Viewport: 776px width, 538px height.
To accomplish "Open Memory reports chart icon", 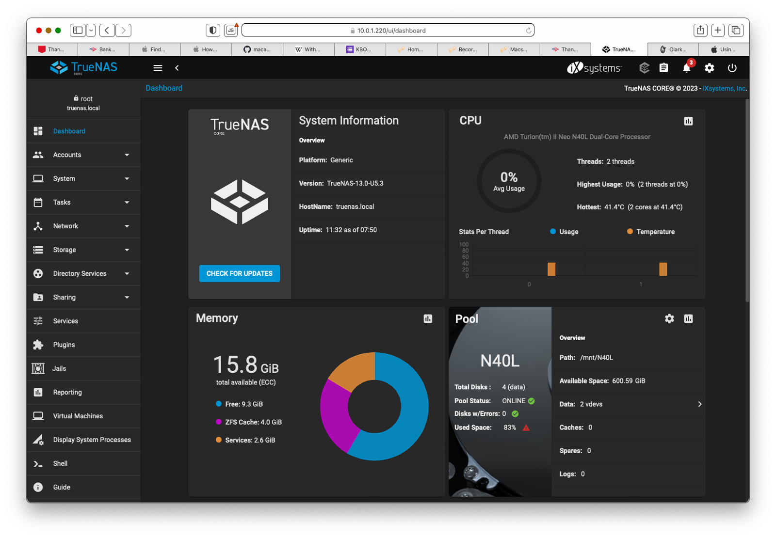I will 428,318.
